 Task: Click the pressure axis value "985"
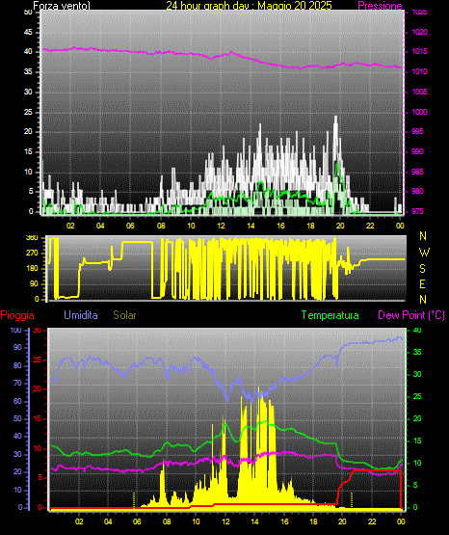pyautogui.click(x=417, y=172)
